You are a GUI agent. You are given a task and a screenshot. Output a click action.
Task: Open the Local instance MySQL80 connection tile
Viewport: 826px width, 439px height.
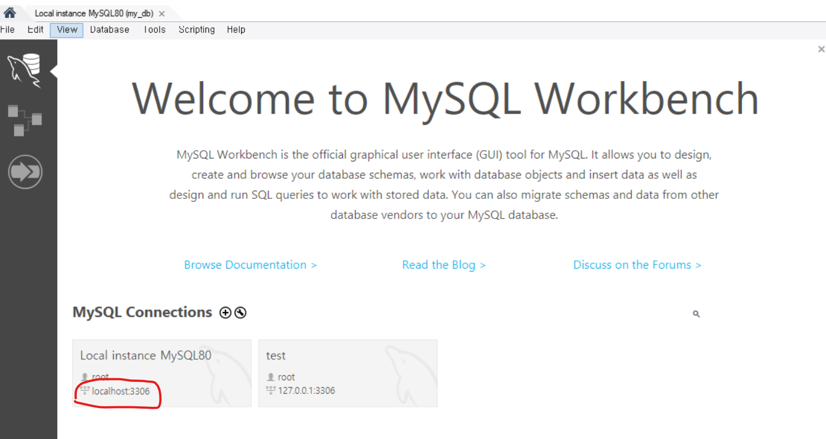click(162, 373)
